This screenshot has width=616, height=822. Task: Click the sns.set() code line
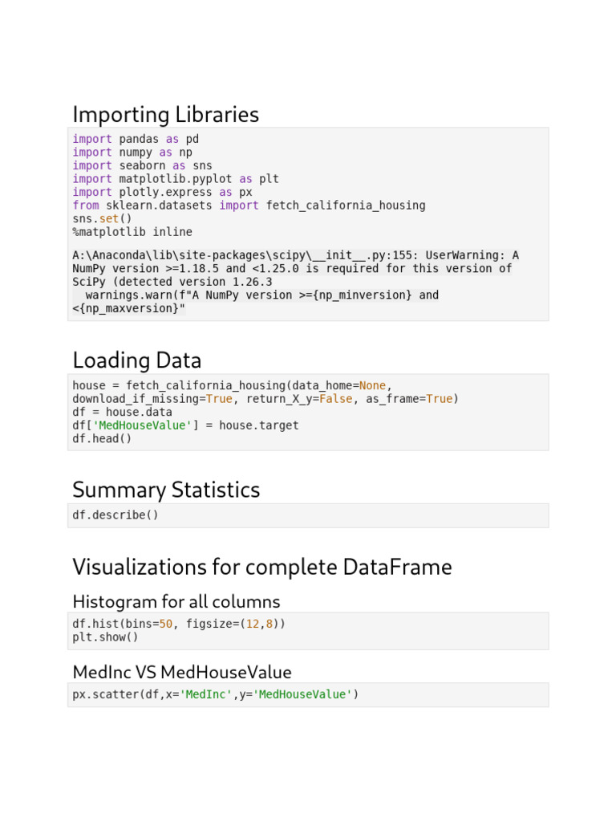point(102,218)
